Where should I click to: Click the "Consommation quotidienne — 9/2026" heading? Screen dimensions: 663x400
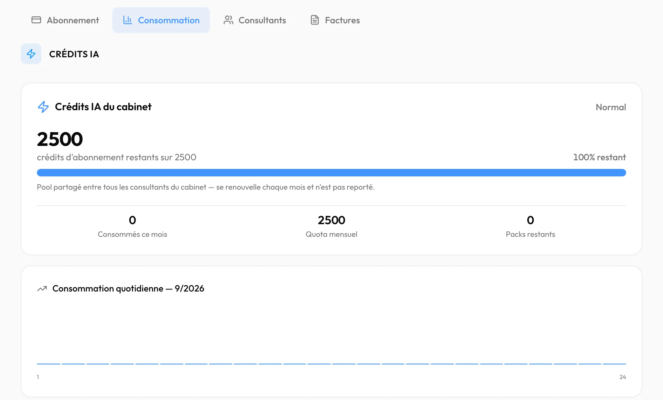pyautogui.click(x=128, y=288)
